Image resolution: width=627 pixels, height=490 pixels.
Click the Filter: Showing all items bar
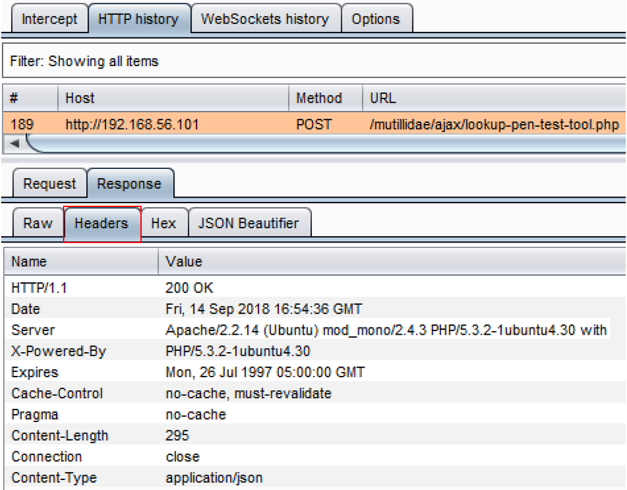click(x=314, y=61)
